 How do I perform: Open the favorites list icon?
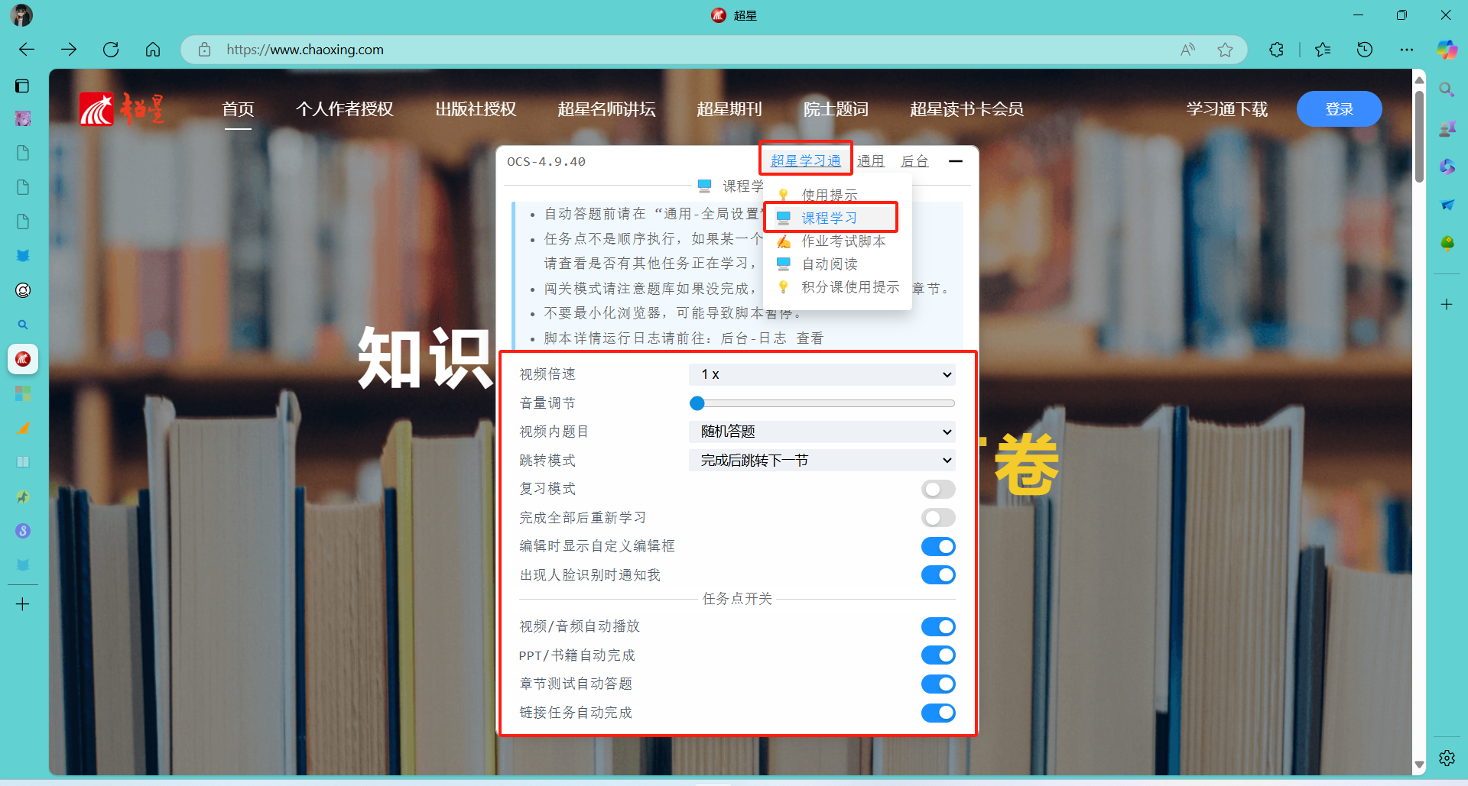(1323, 50)
